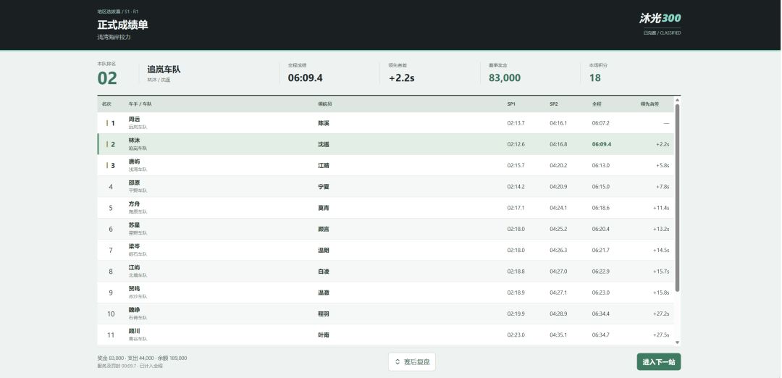Click the results list scrollbar up arrow
Viewport: 782px width, 378px height.
point(677,100)
